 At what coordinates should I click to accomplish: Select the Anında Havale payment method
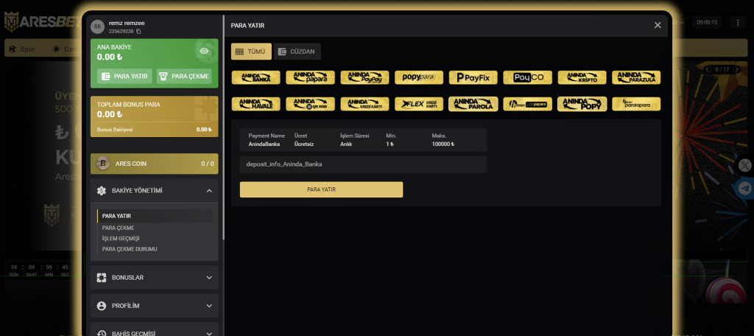point(256,104)
